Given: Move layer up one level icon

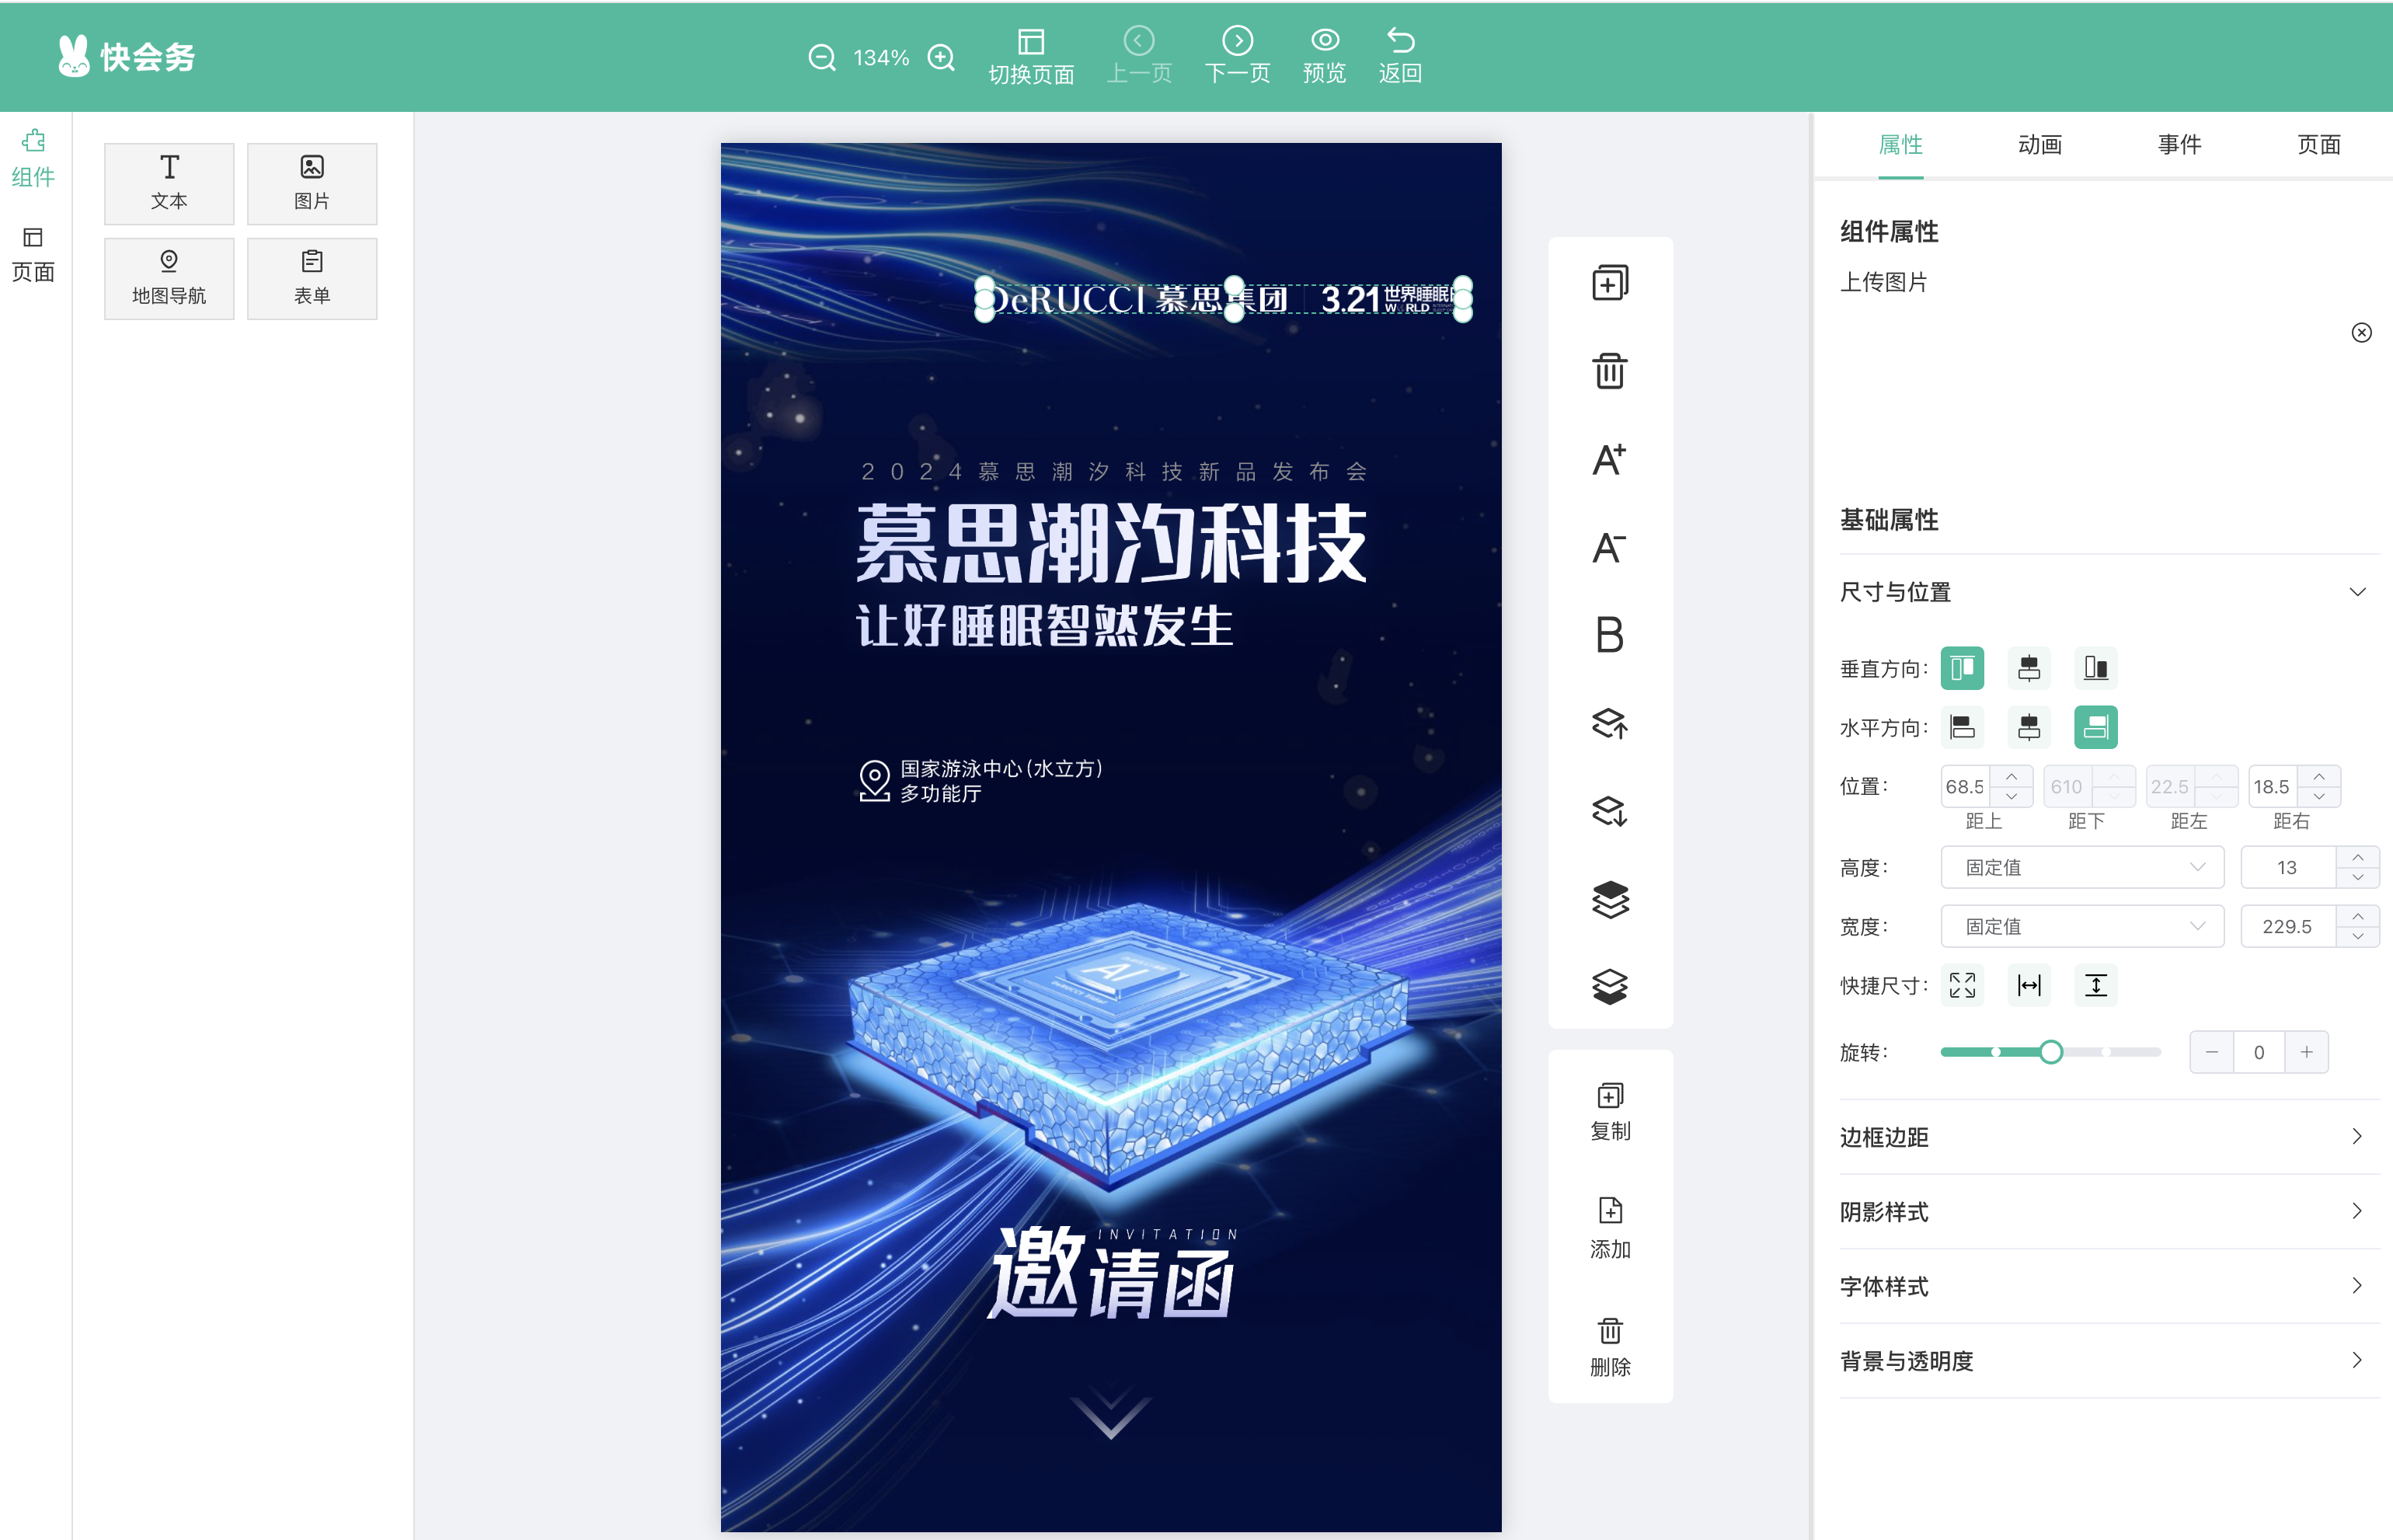Looking at the screenshot, I should tap(1610, 723).
